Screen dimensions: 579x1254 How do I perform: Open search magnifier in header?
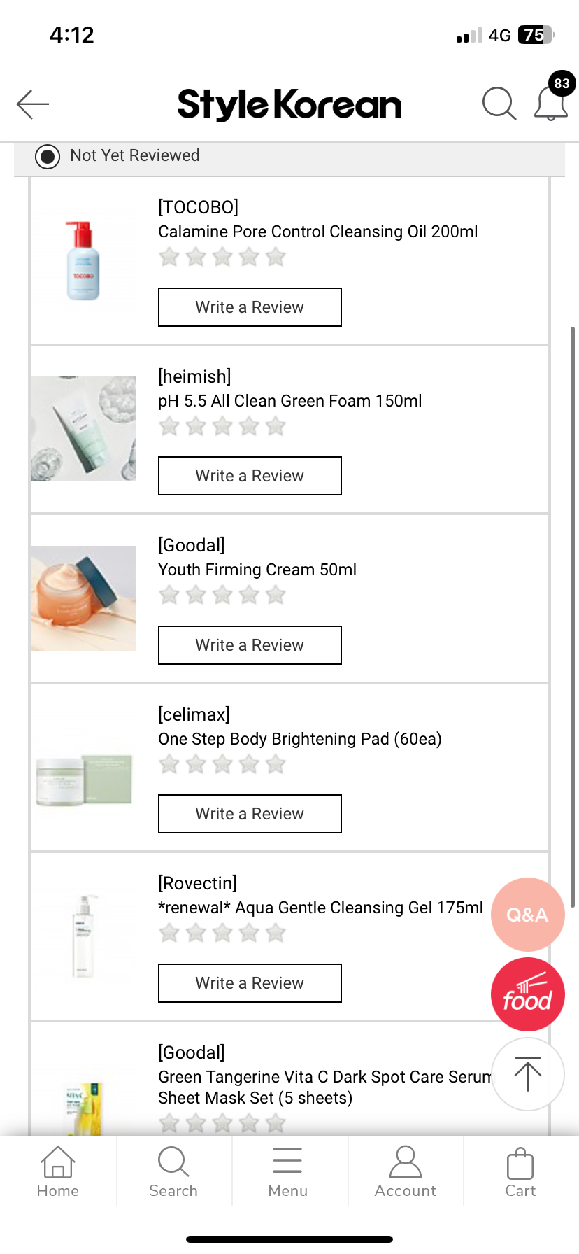click(x=499, y=104)
